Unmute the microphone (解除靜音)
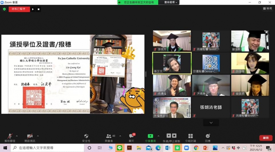This screenshot has height=152, width=275. pyautogui.click(x=10, y=137)
